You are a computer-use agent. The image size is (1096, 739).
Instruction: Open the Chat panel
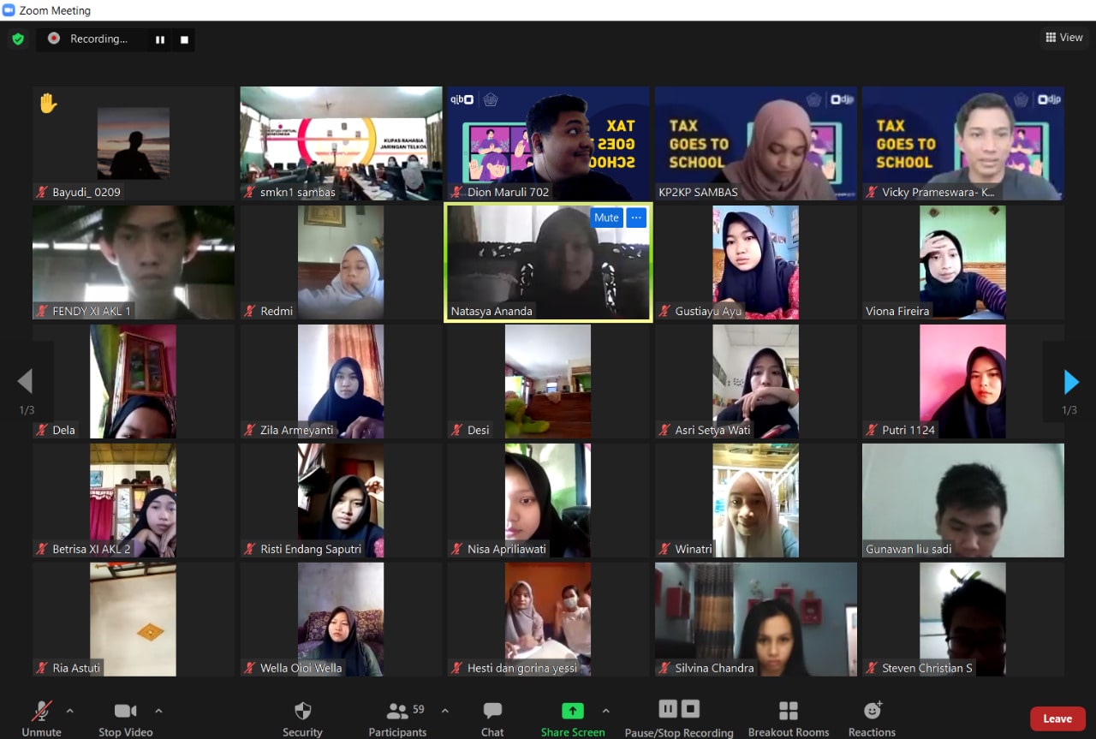492,718
